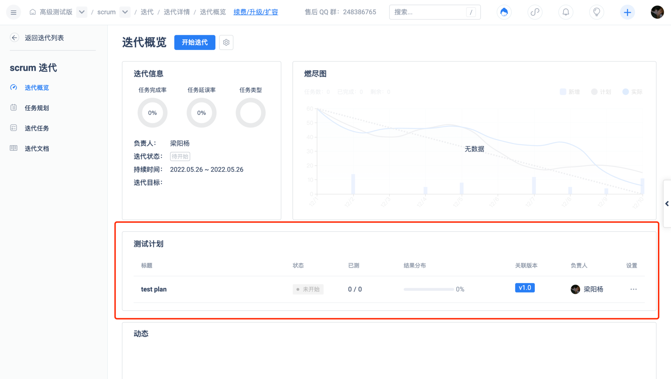
Task: Select 迭代文档 in the sidebar
Action: 37,148
